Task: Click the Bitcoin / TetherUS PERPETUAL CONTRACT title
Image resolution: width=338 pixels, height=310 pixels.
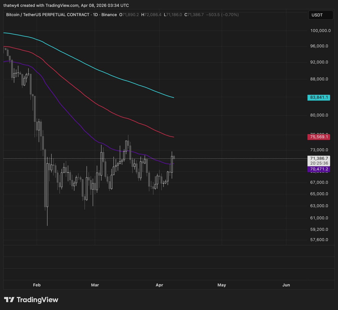Action: 48,15
